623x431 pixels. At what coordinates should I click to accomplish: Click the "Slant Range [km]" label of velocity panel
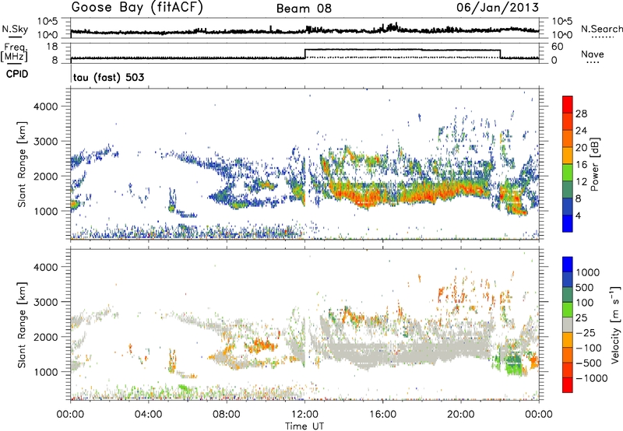(22, 324)
